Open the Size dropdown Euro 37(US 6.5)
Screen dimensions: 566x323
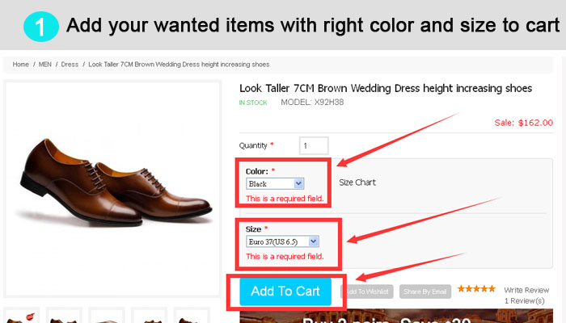[x=282, y=241]
